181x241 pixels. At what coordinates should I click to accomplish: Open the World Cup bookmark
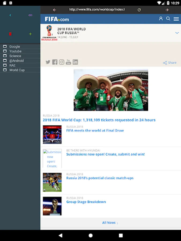tap(20, 70)
